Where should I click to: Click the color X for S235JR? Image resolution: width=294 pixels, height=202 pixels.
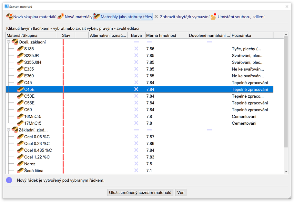click(136, 56)
